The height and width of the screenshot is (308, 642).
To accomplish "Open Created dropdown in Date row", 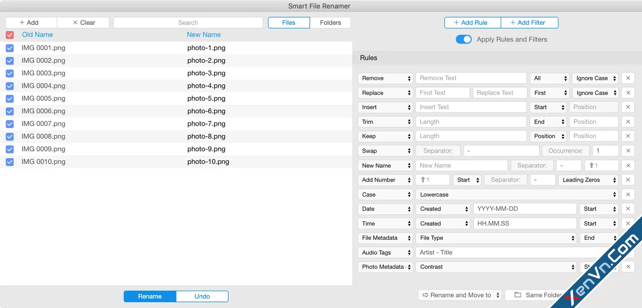I will pyautogui.click(x=442, y=209).
